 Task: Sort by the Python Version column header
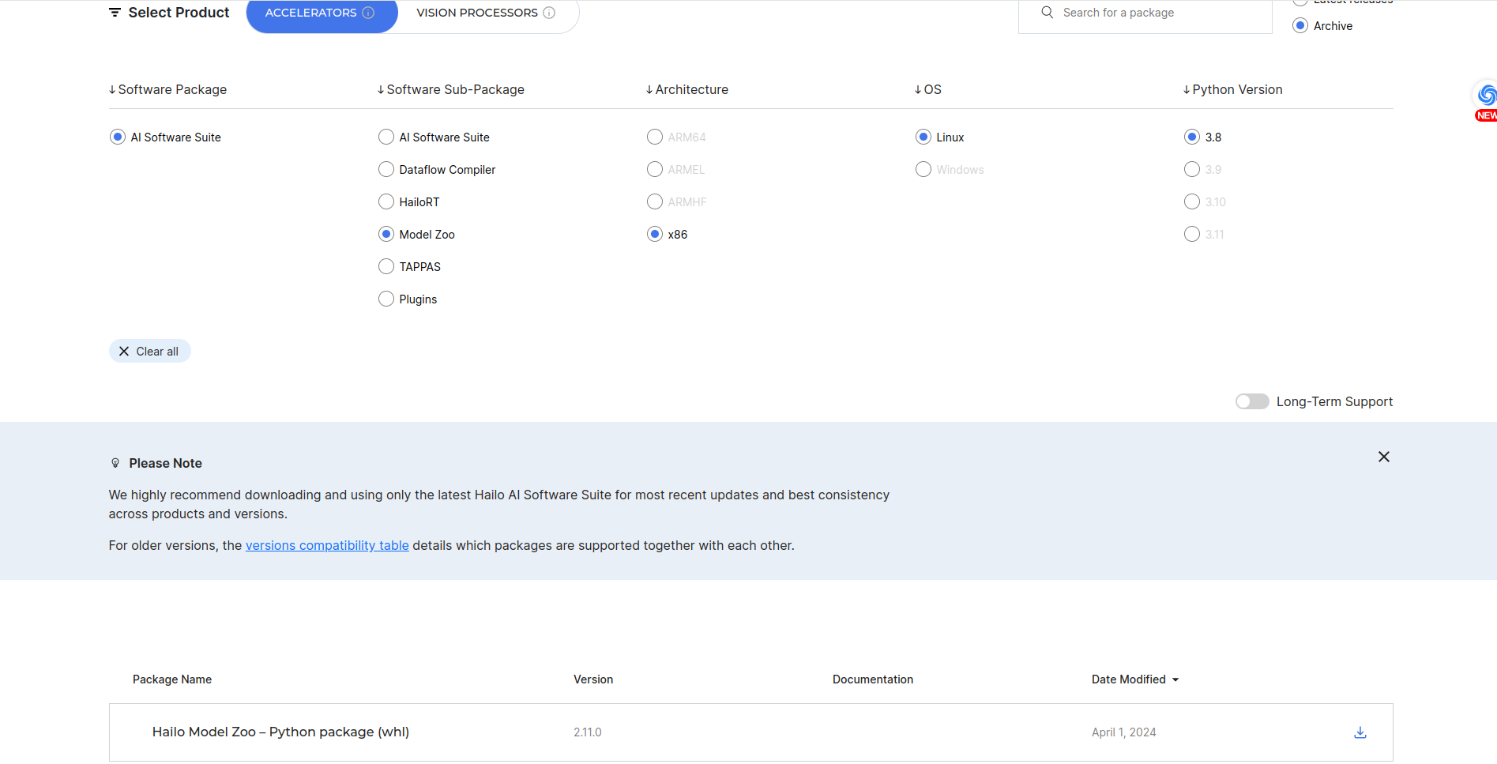coord(1232,90)
